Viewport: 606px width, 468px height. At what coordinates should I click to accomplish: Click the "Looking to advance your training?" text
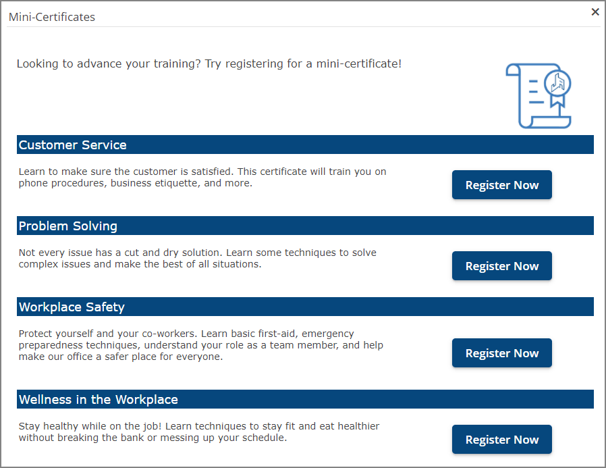pos(109,64)
